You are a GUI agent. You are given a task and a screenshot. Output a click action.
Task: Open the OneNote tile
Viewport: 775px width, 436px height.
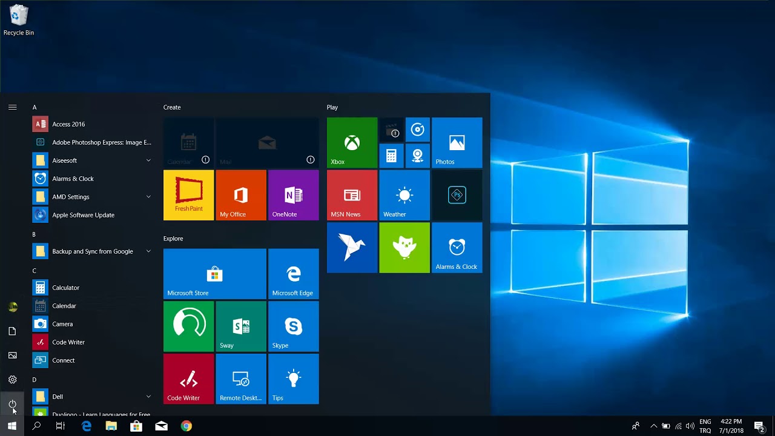[294, 195]
